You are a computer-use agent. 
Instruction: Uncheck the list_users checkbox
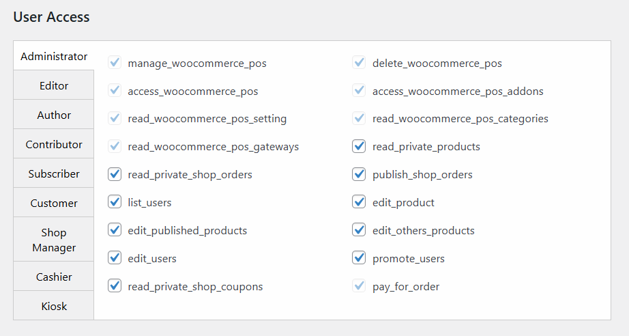[x=115, y=203]
